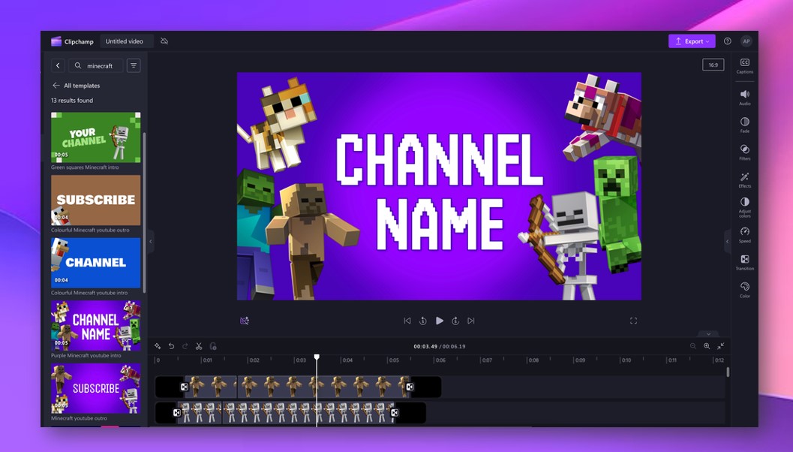The width and height of the screenshot is (793, 452).
Task: Split clip with scissors tool
Action: click(199, 346)
